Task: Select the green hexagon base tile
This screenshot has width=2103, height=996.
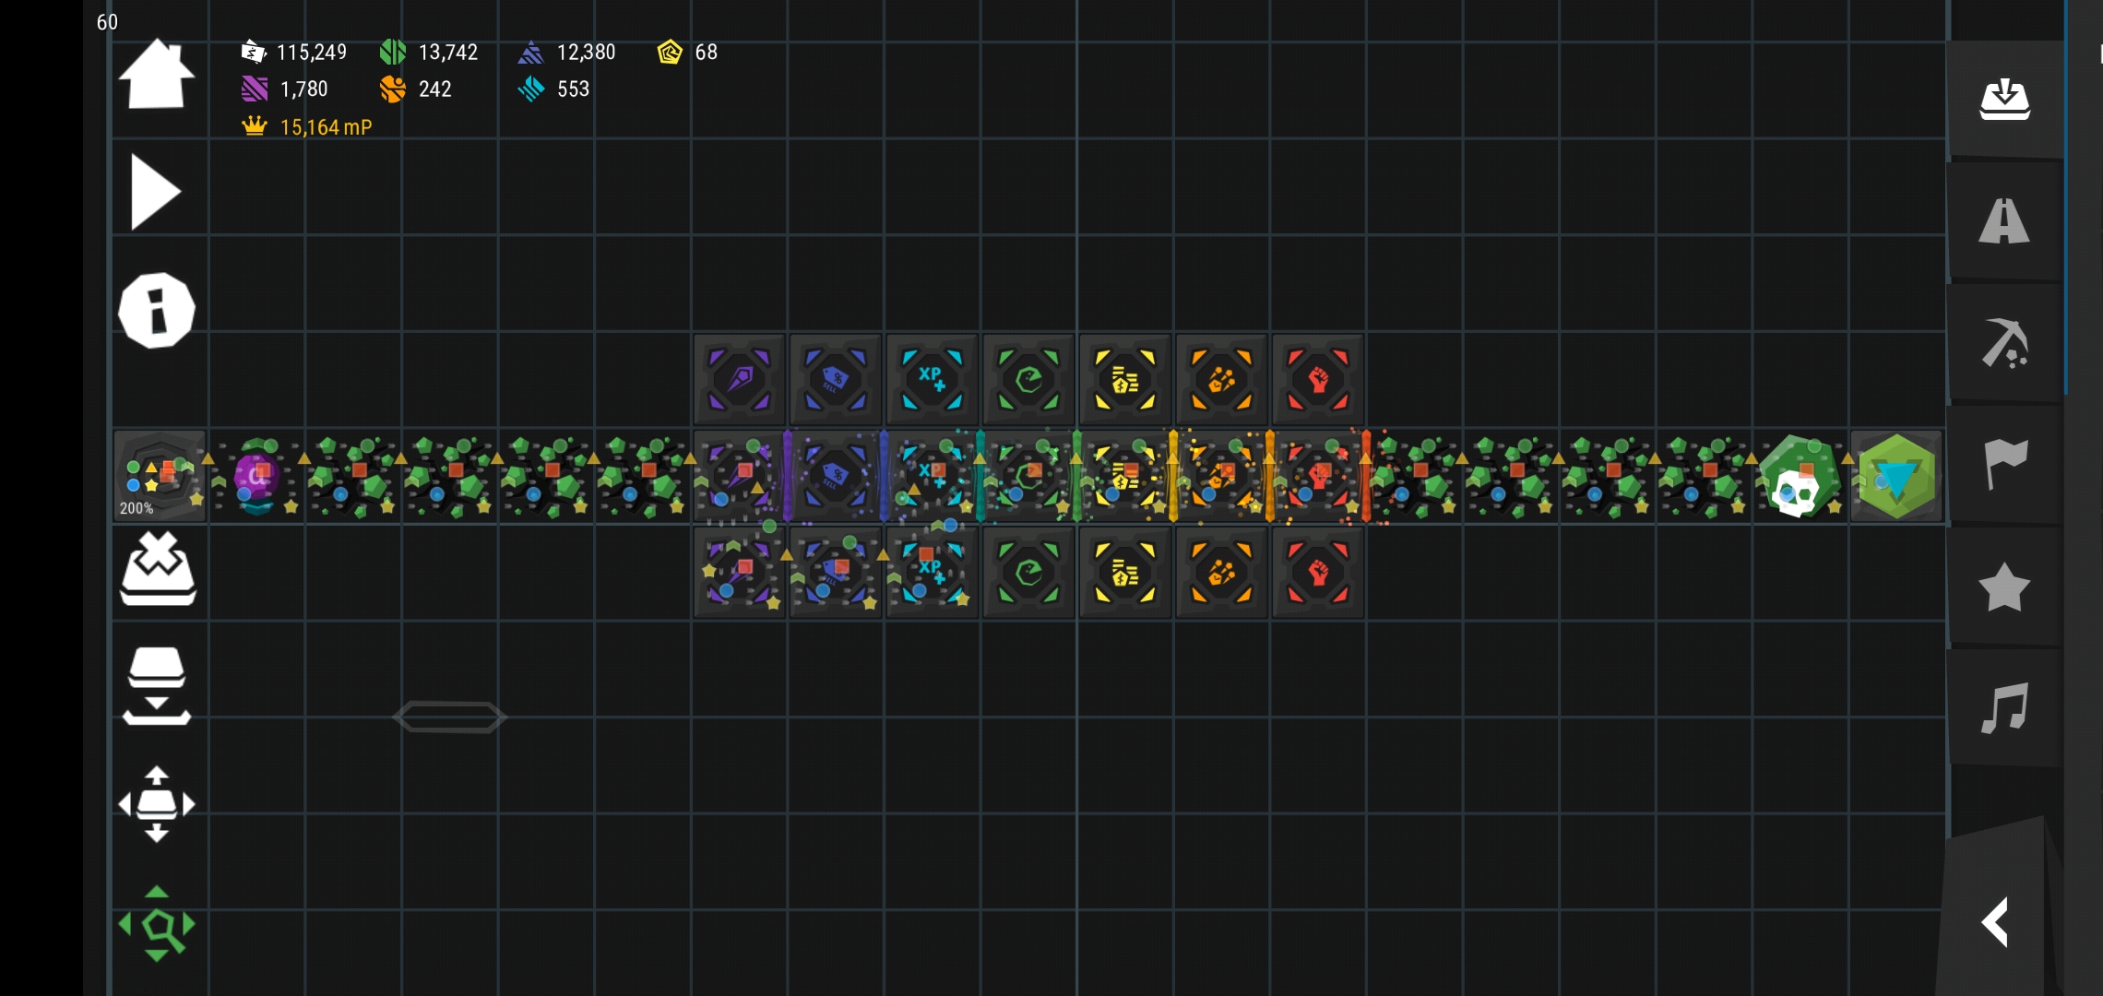Action: pos(1895,477)
